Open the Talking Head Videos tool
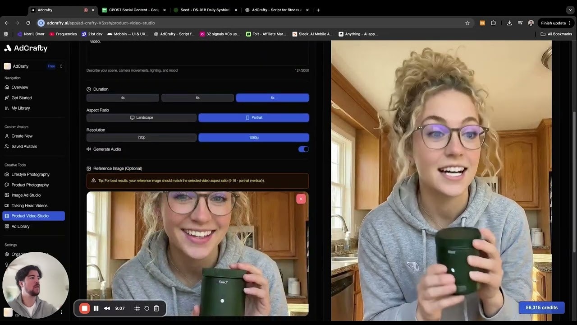Image resolution: width=577 pixels, height=325 pixels. (x=30, y=205)
